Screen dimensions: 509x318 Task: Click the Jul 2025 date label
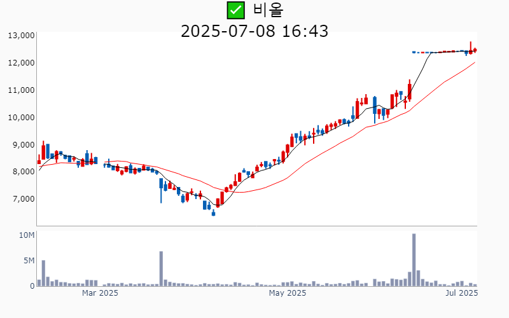(x=462, y=293)
